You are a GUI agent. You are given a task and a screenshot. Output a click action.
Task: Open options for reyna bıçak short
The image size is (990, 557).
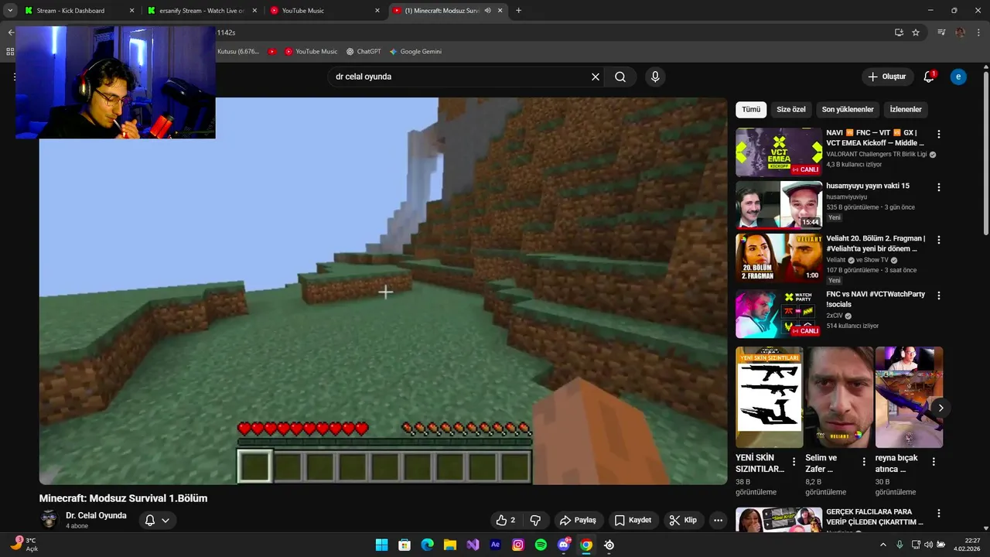click(934, 462)
